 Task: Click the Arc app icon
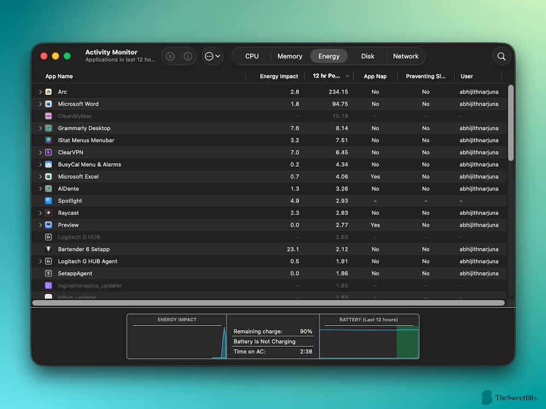coord(49,92)
